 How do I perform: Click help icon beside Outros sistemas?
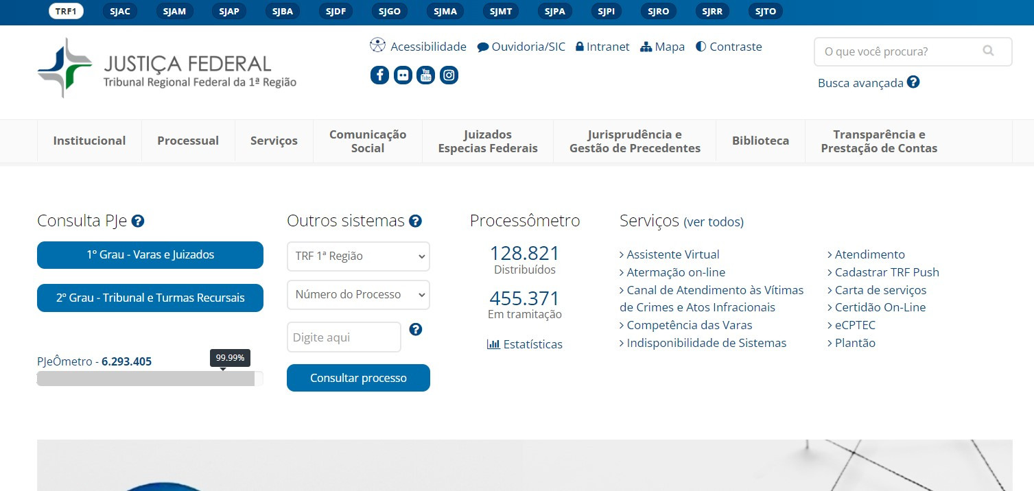click(x=415, y=221)
